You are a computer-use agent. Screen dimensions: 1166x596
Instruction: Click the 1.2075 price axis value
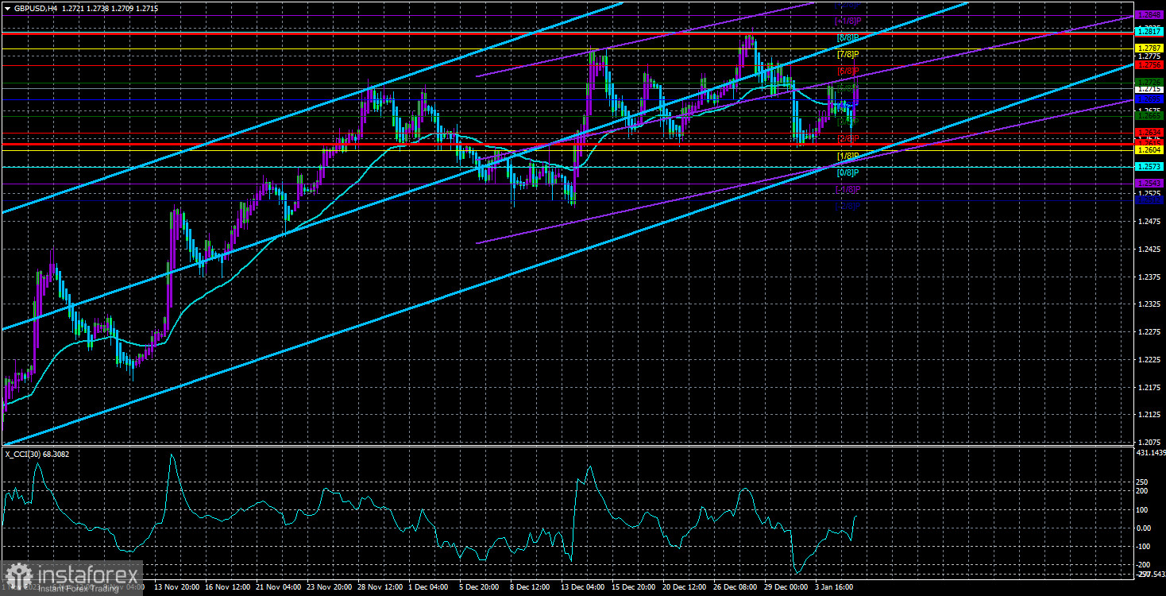1149,442
